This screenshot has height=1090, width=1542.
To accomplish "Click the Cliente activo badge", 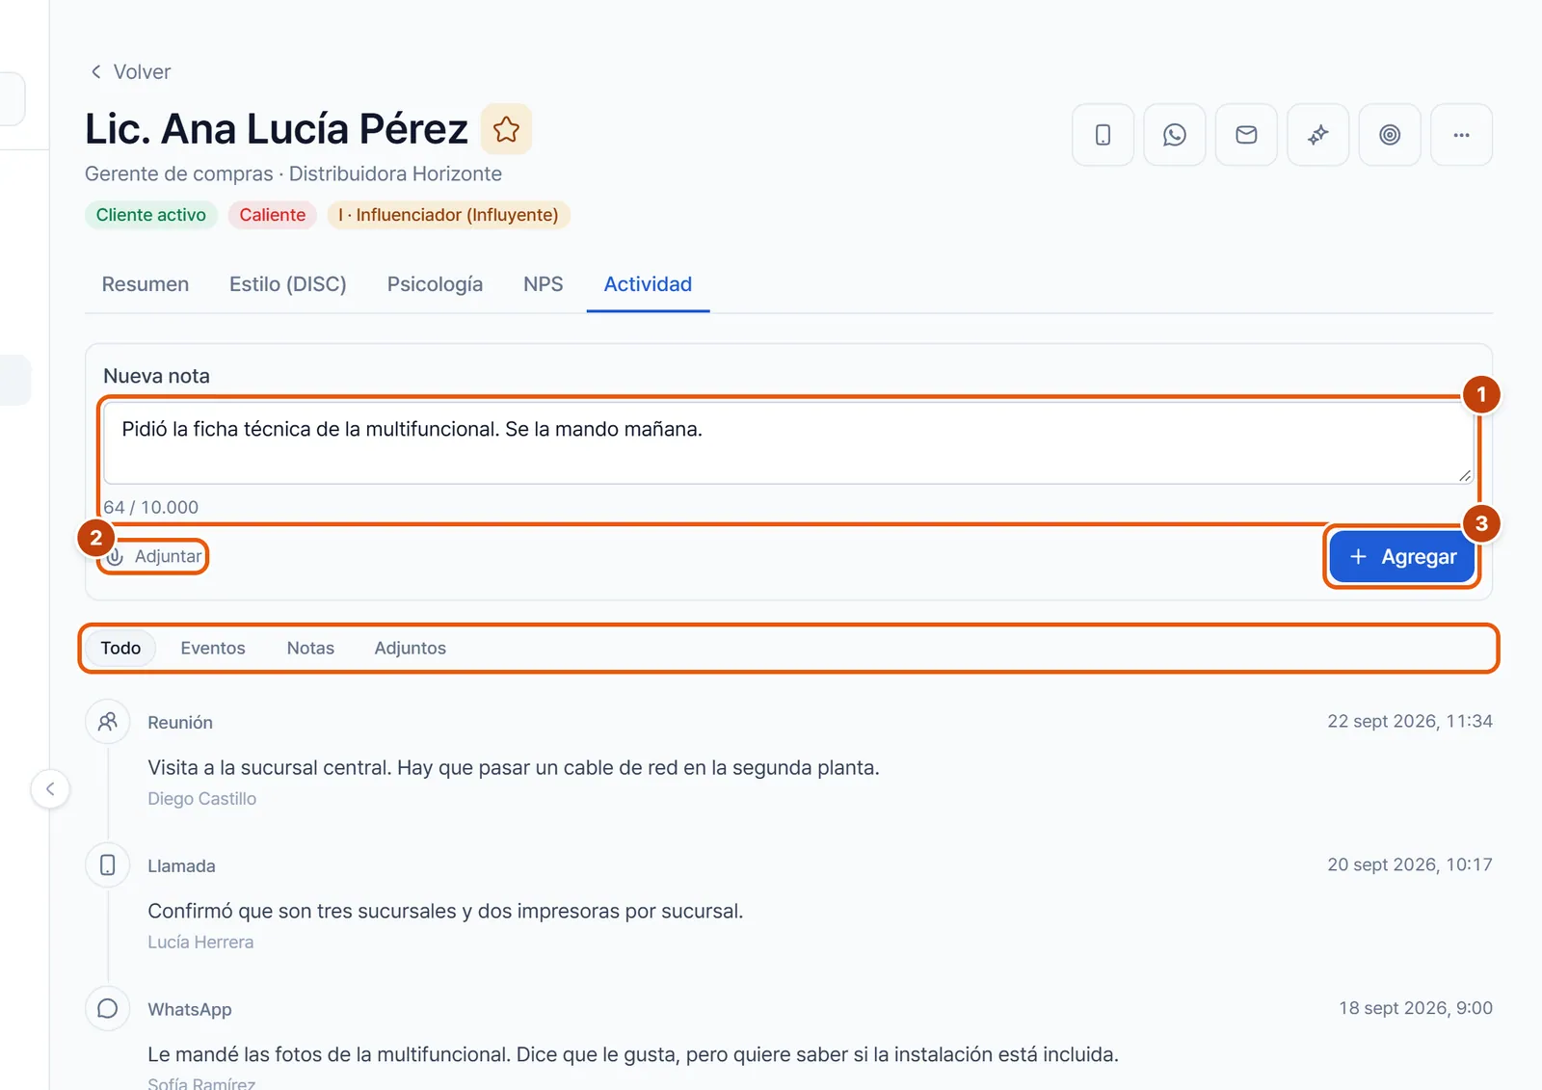I will (x=151, y=215).
